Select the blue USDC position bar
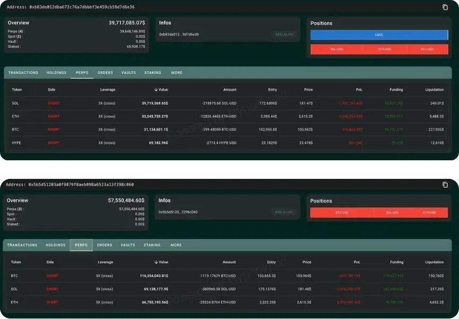Image resolution: width=459 pixels, height=319 pixels. pyautogui.click(x=379, y=35)
